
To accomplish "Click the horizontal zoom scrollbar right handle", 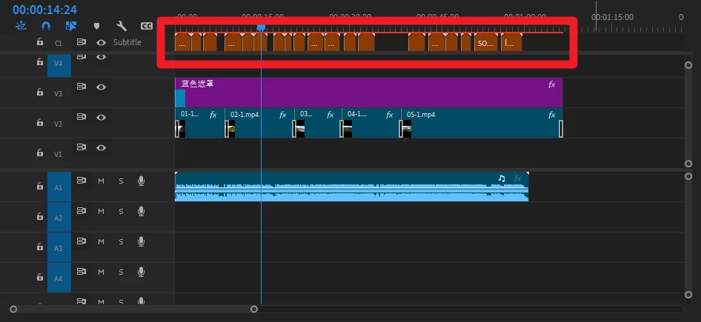I will tap(254, 309).
